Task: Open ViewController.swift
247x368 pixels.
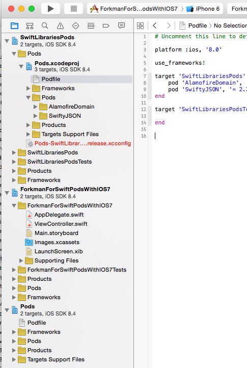Action: pos(61,224)
